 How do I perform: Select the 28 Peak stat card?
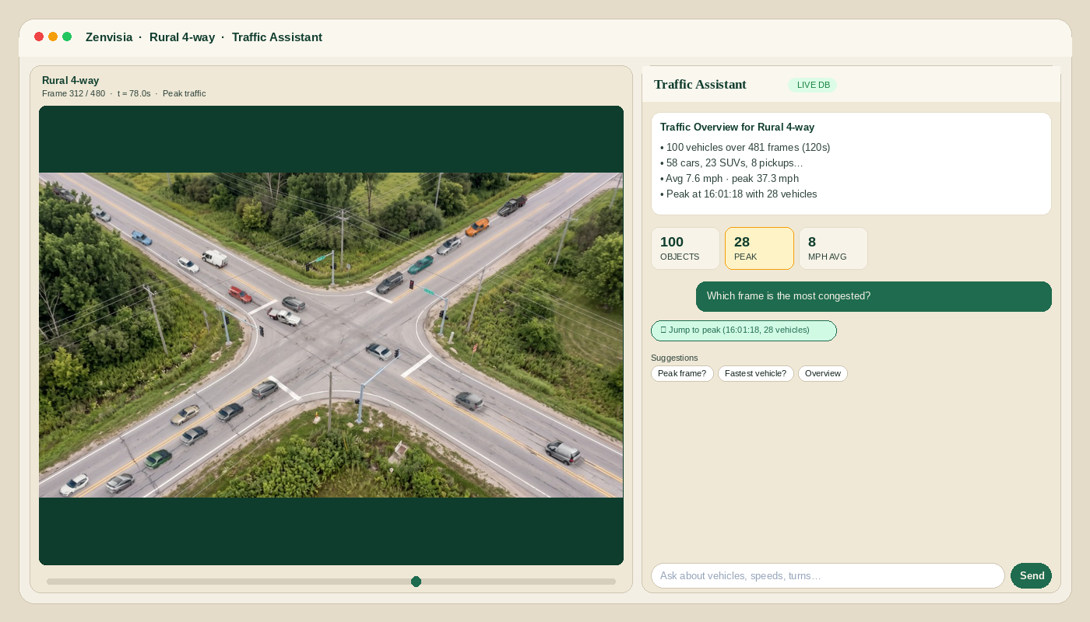click(x=759, y=249)
